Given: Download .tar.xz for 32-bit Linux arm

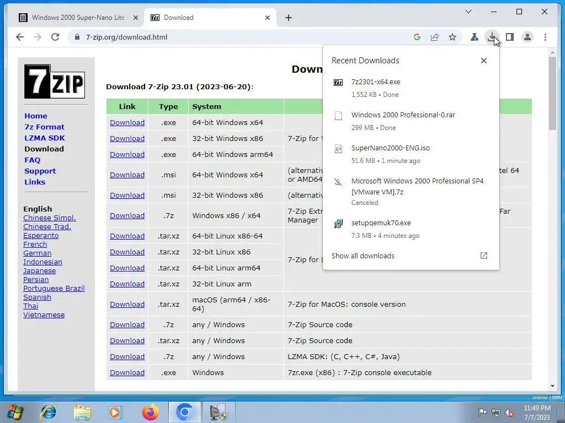Looking at the screenshot, I should (127, 284).
